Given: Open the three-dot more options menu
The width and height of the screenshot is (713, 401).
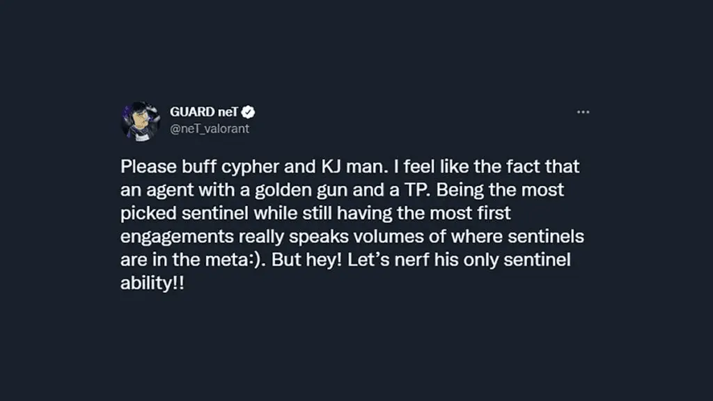Looking at the screenshot, I should click(x=583, y=112).
